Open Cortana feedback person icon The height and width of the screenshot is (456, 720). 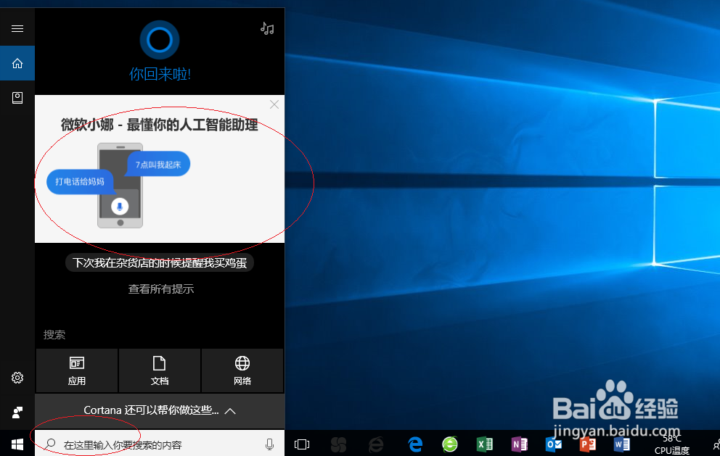pyautogui.click(x=17, y=413)
